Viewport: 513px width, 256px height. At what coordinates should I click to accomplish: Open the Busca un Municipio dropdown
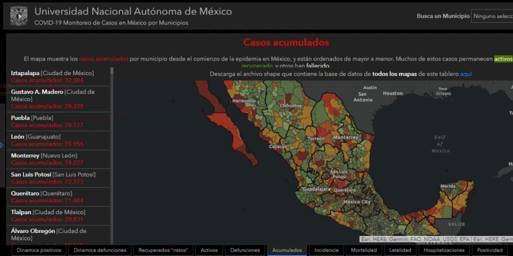(x=491, y=16)
